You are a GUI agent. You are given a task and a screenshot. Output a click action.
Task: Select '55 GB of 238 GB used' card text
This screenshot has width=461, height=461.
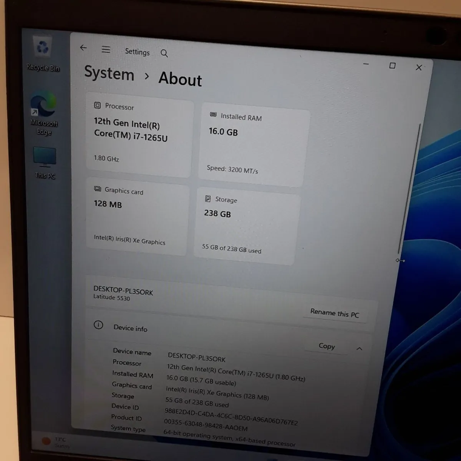coord(232,249)
